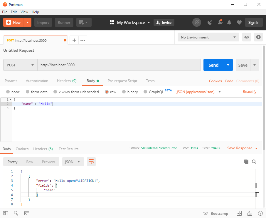Open the File menu

click(5, 12)
